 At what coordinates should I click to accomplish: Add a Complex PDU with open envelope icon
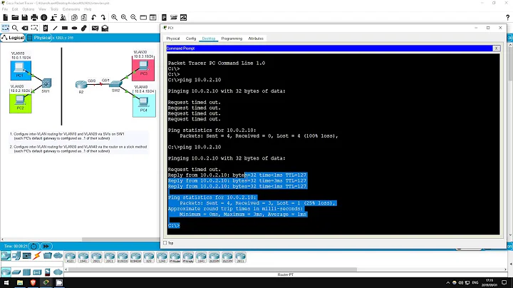(x=105, y=28)
